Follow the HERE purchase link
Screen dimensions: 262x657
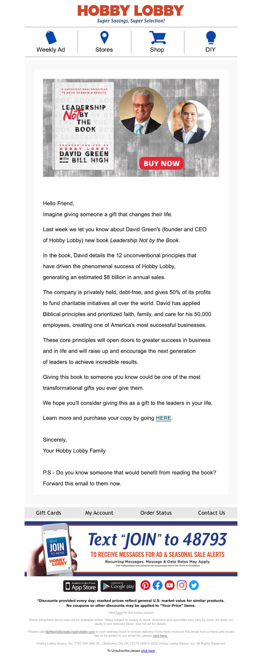(163, 418)
